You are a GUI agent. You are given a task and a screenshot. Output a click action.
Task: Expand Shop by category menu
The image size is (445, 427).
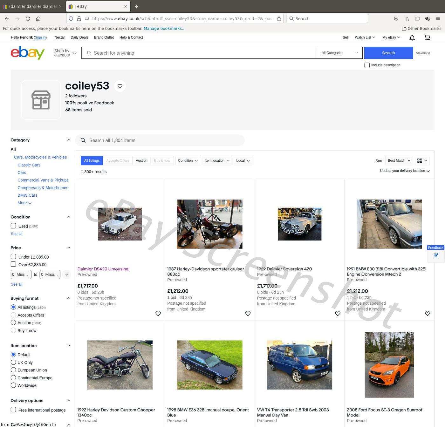click(65, 53)
